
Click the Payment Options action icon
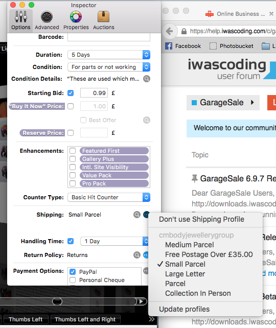pyautogui.click(x=146, y=271)
